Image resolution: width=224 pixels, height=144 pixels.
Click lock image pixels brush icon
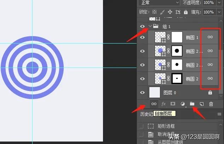coord(162,12)
